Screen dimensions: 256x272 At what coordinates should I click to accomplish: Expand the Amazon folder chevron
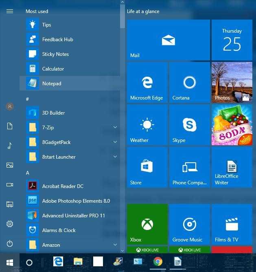(x=115, y=245)
